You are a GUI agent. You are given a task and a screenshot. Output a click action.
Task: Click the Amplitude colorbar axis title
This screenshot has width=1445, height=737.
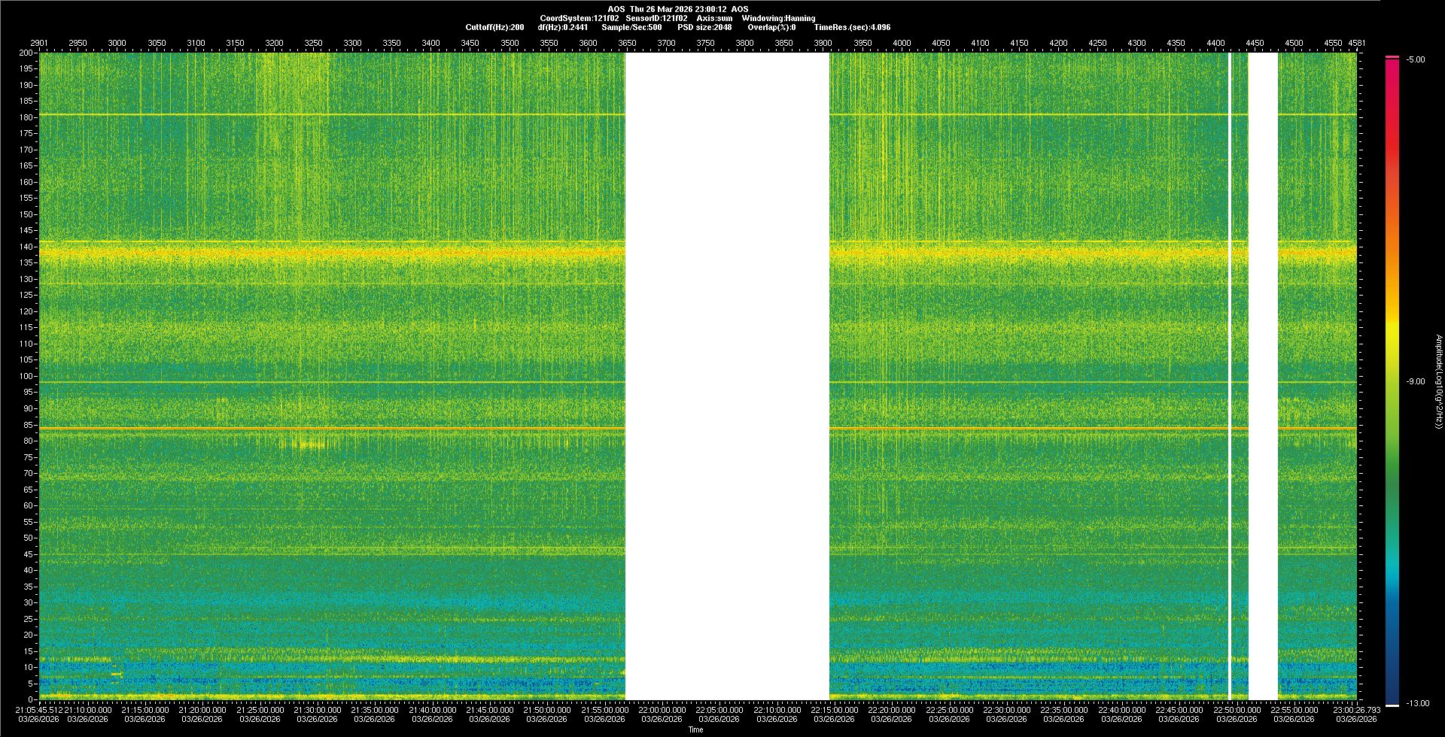tap(1438, 381)
